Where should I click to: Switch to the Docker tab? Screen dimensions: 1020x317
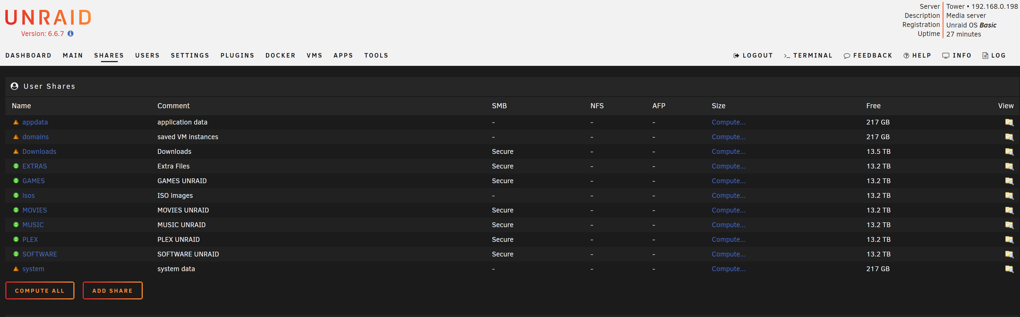(280, 55)
